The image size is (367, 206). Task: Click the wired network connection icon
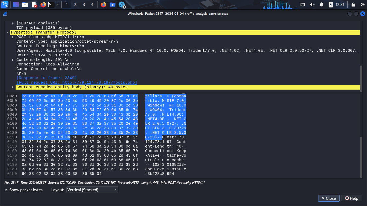(x=303, y=5)
